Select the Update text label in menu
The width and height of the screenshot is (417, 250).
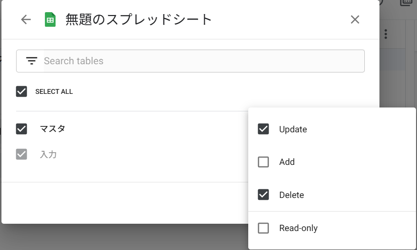coord(293,129)
